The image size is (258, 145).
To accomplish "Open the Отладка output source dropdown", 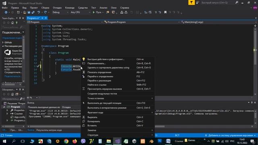I will pyautogui.click(x=71, y=107).
